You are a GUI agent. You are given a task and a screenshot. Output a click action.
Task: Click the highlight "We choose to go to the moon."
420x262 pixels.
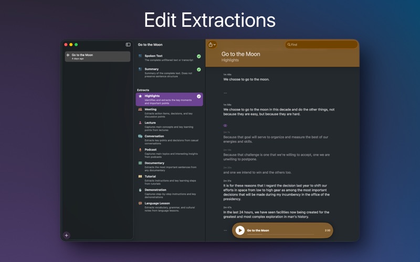[x=246, y=80]
